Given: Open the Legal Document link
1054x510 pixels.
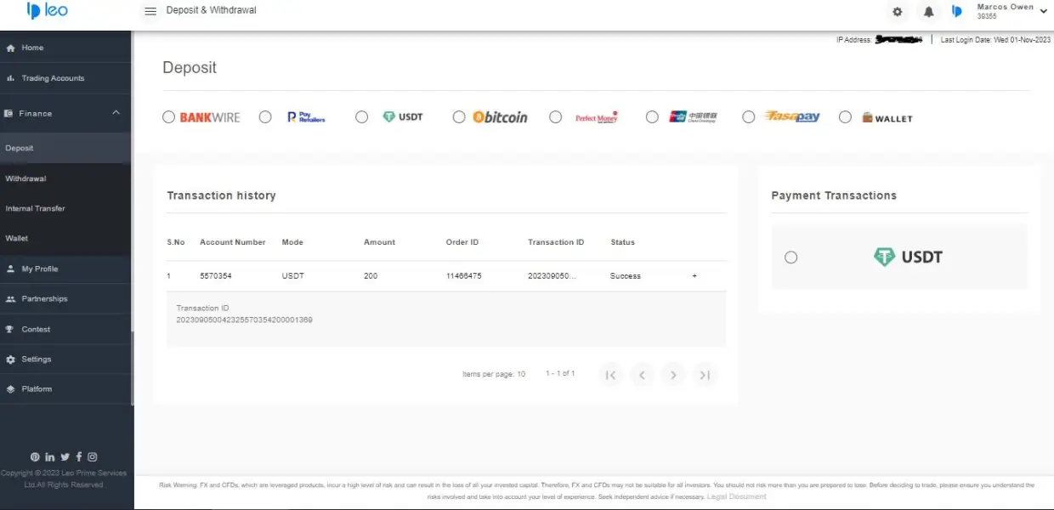Looking at the screenshot, I should click(736, 496).
